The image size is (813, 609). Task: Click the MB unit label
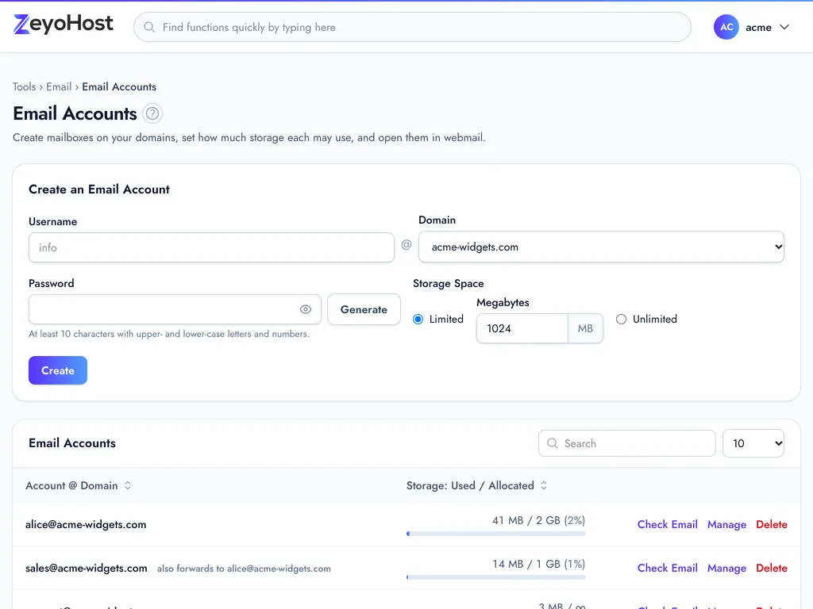point(585,328)
